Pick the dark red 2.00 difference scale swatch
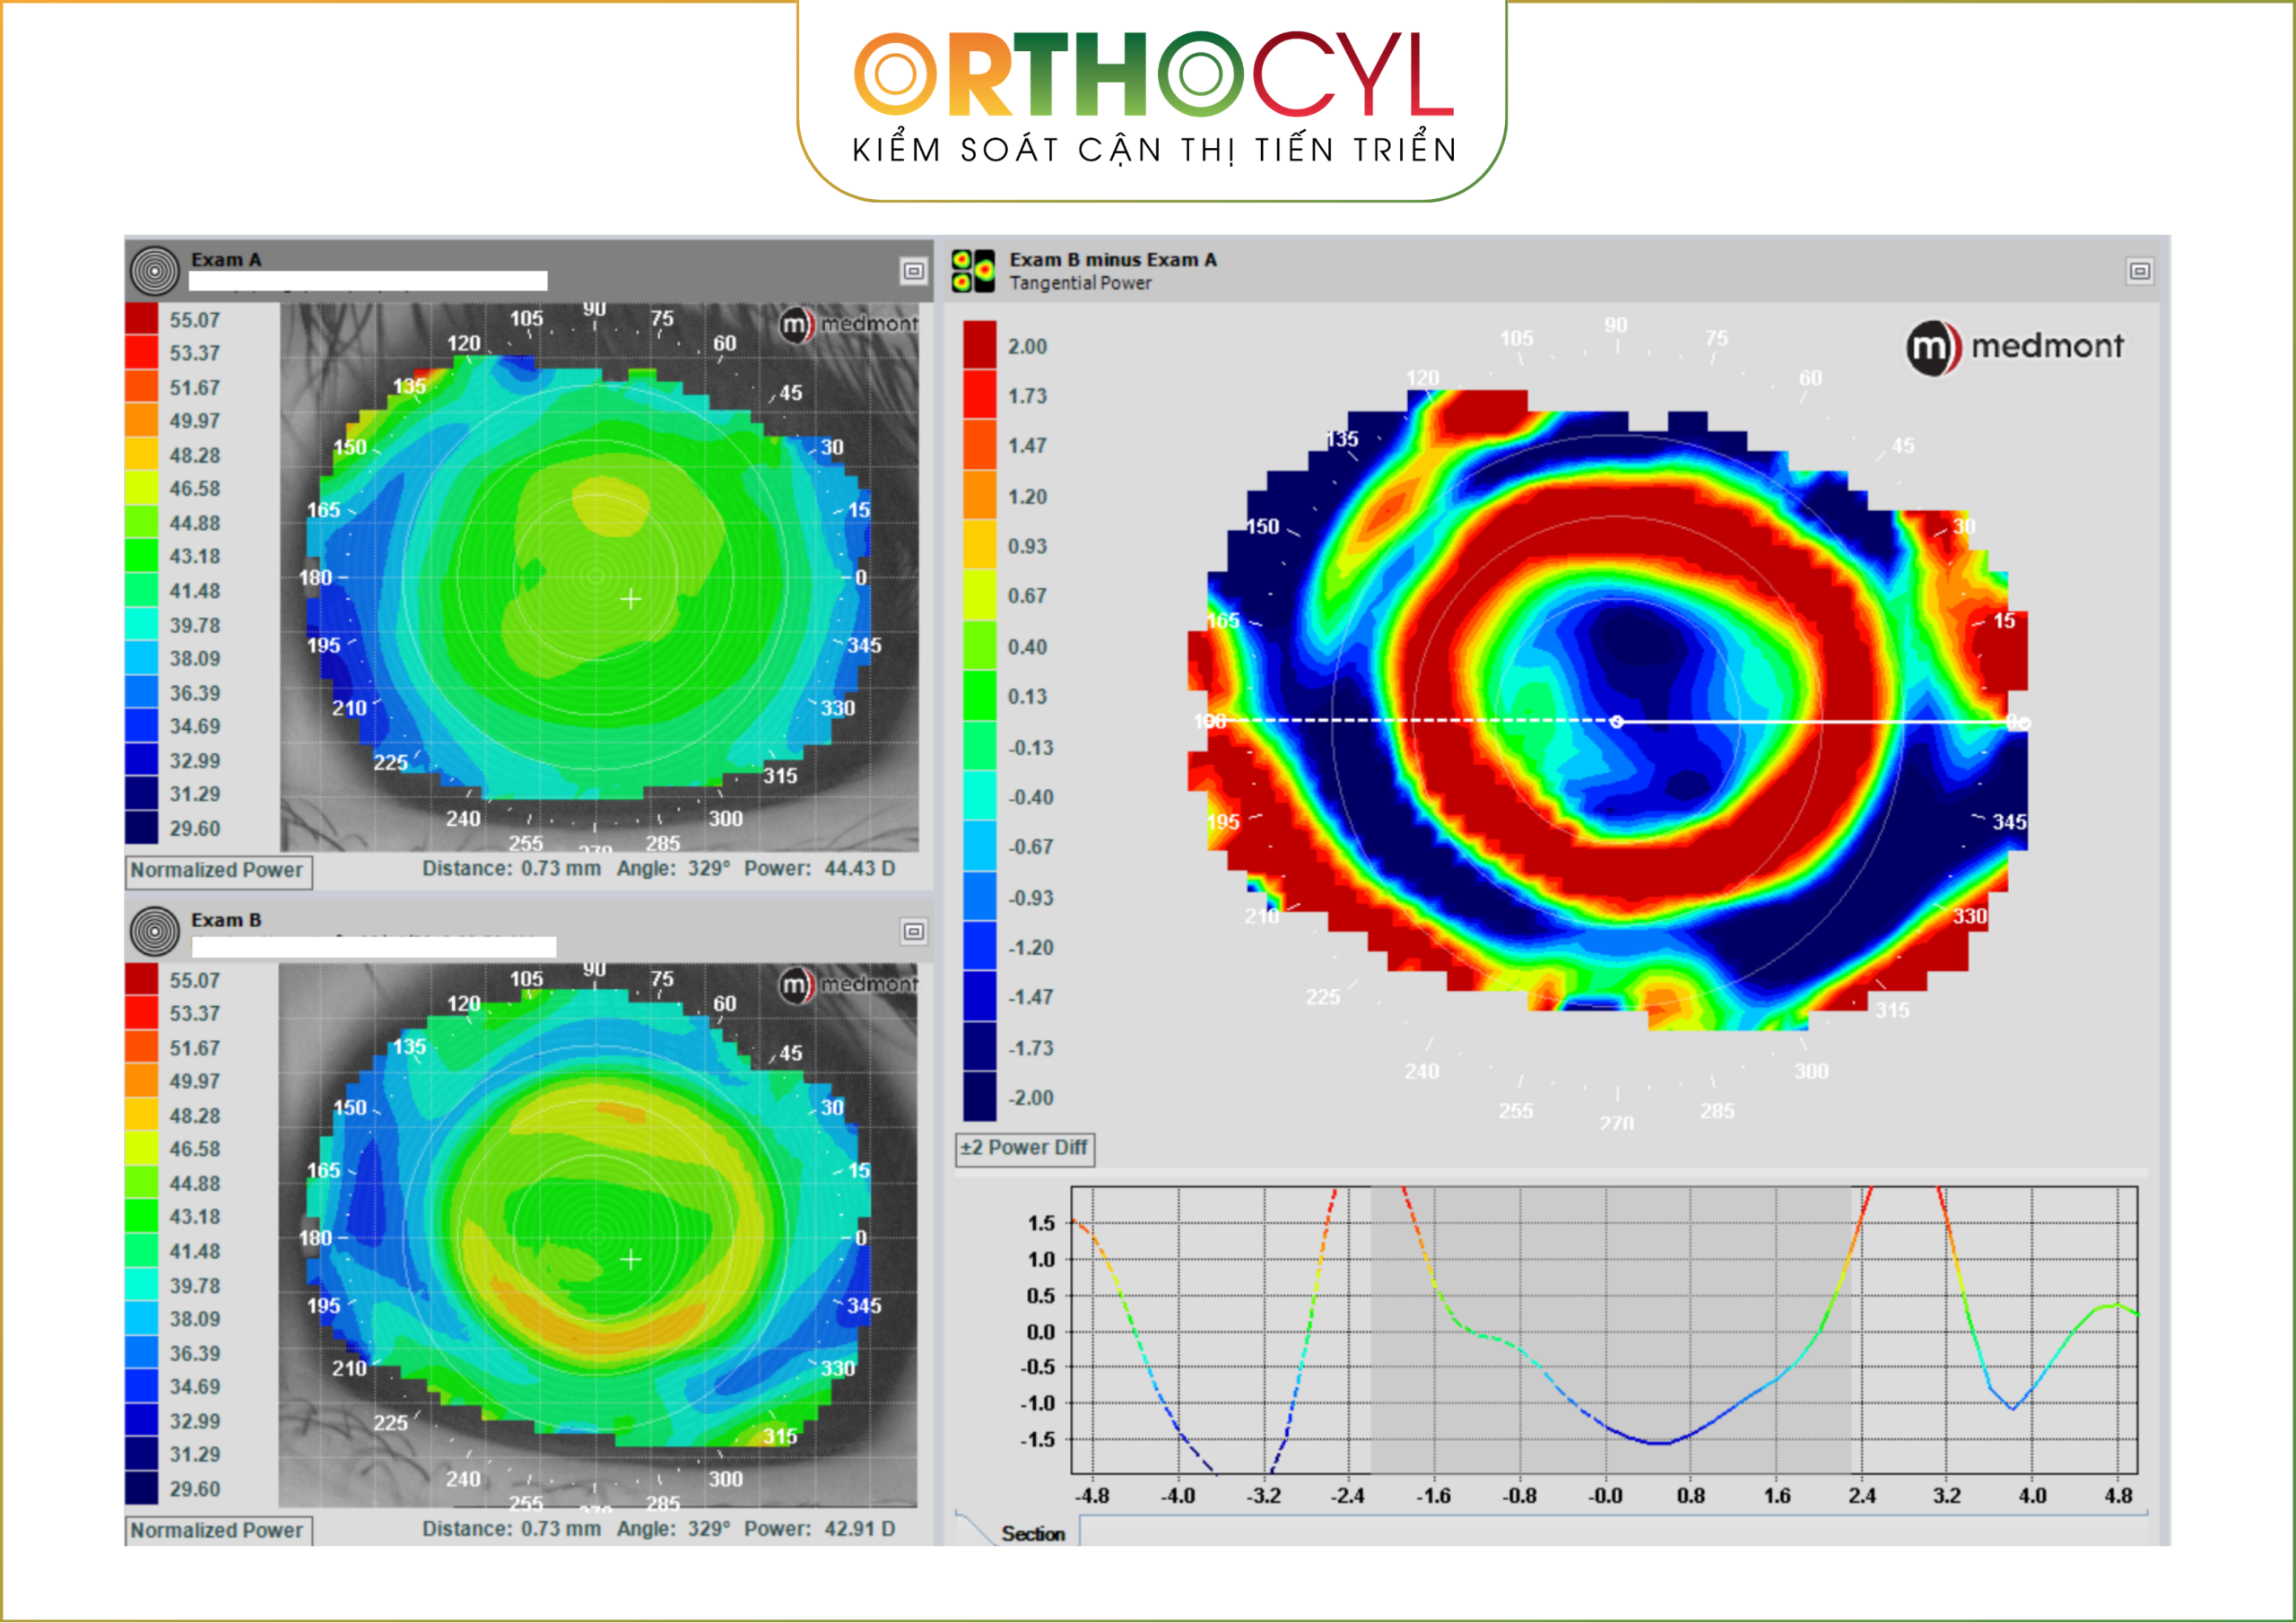 click(980, 346)
